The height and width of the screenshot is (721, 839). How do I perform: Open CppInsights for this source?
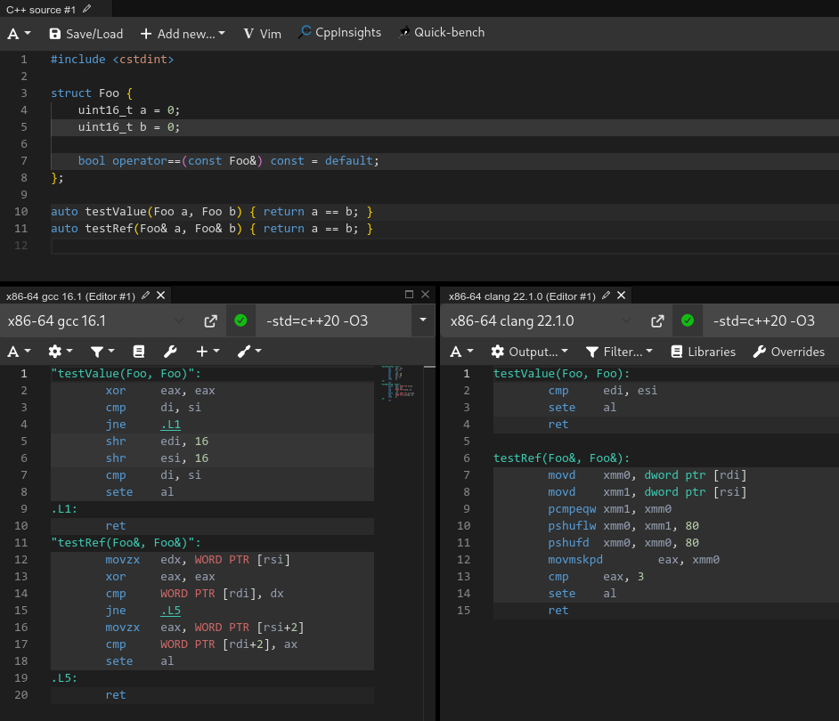click(339, 33)
